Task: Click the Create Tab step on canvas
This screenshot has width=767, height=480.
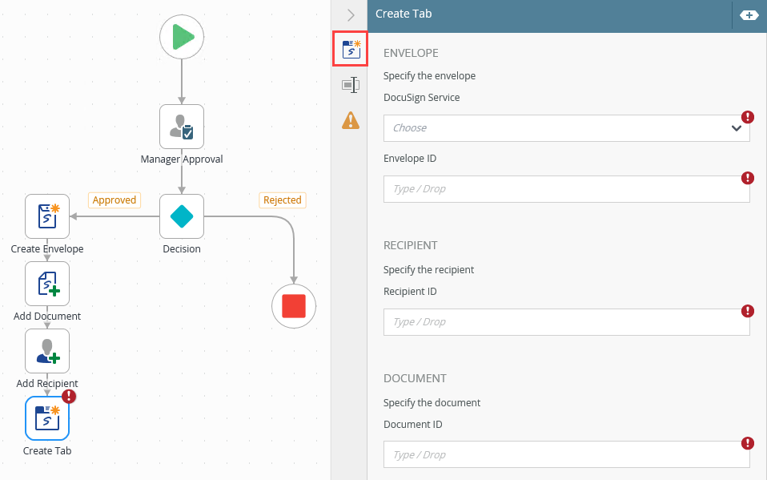Action: (x=47, y=418)
